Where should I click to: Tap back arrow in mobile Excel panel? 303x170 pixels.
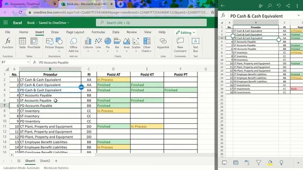click(223, 6)
